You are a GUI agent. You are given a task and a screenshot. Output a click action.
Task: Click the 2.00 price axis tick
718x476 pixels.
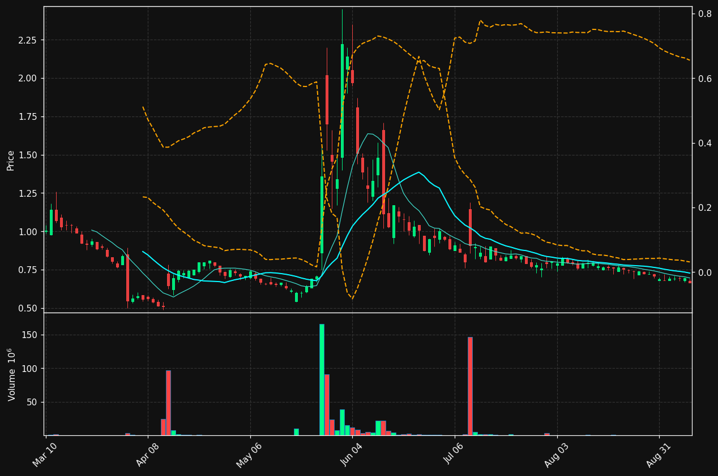tap(27, 78)
